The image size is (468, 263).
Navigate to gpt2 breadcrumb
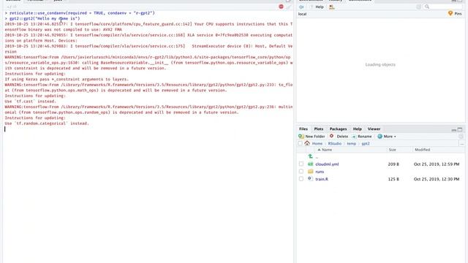point(366,143)
